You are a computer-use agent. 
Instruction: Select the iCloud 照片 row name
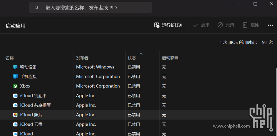(x=31, y=115)
